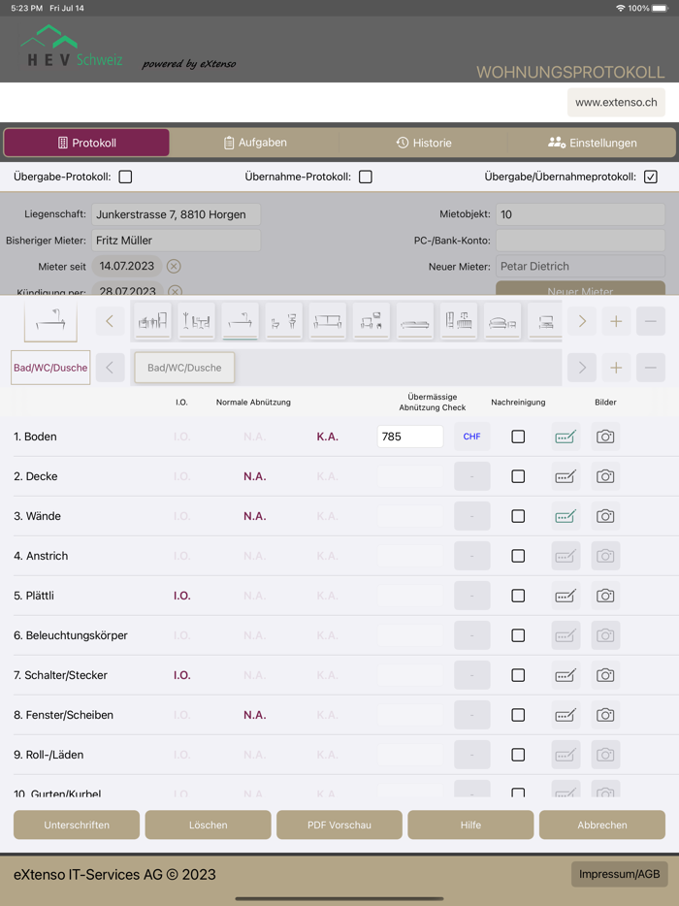Tick Nachreinigung for Wände

click(518, 517)
